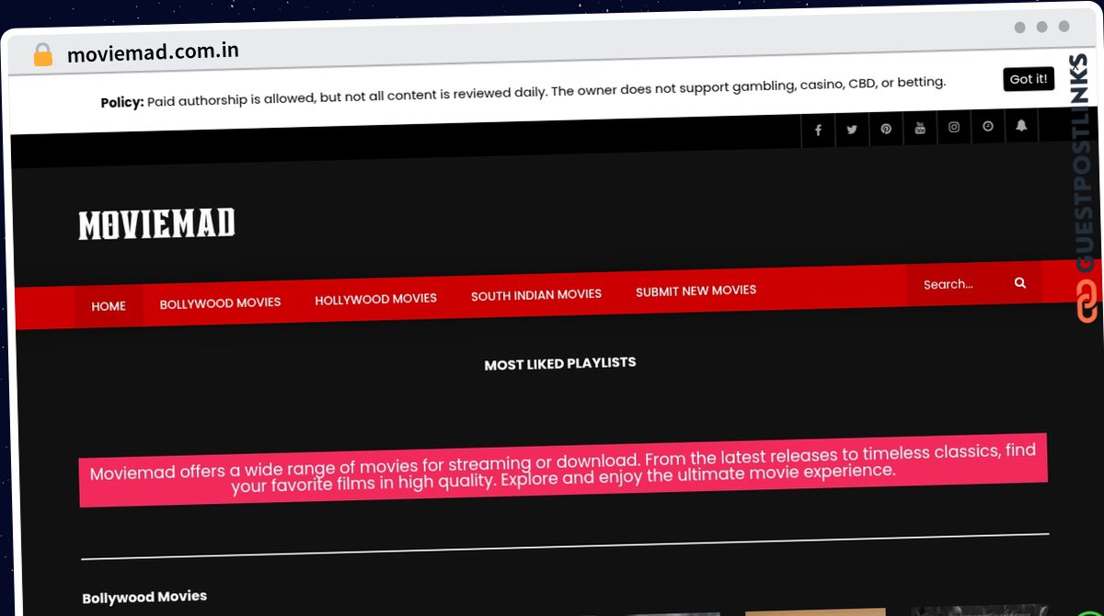The image size is (1104, 616).
Task: Click the moviemad.com.in address text
Action: [154, 52]
